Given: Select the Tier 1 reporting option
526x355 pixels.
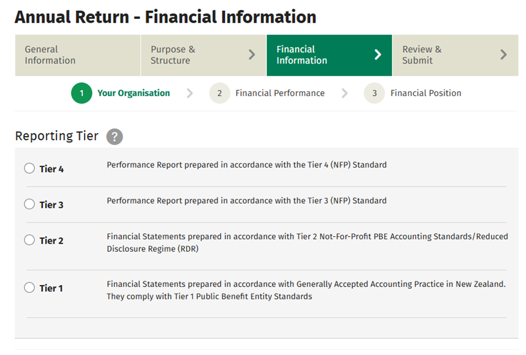Looking at the screenshot, I should coord(30,288).
